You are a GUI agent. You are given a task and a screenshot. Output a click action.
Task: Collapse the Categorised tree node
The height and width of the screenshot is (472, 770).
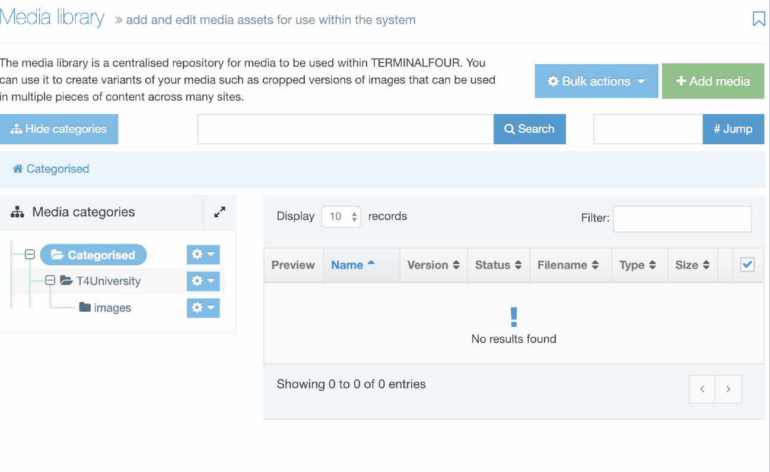pos(30,255)
